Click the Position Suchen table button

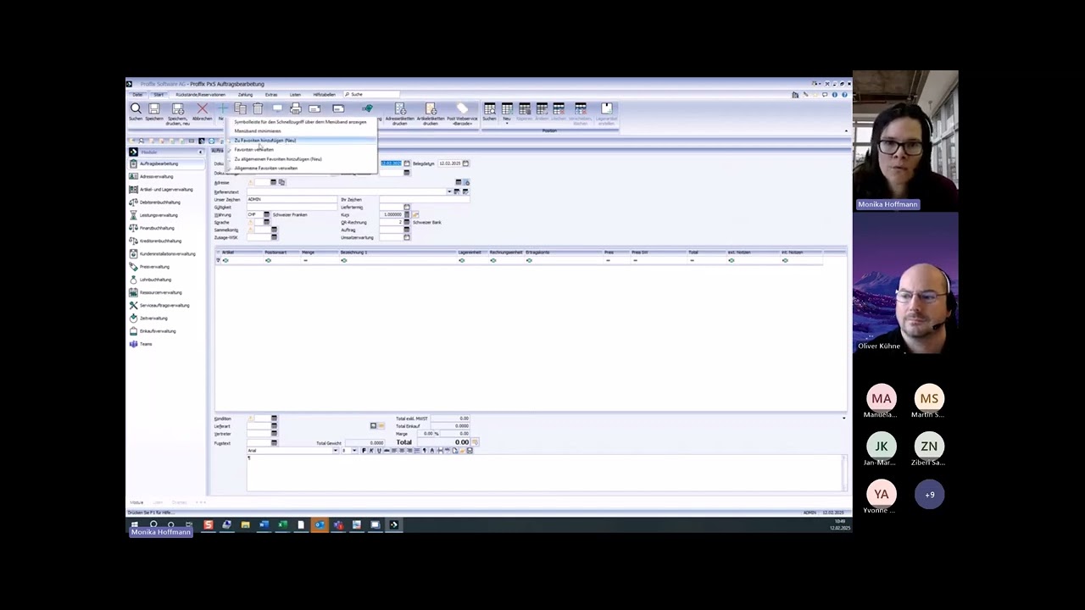(489, 112)
